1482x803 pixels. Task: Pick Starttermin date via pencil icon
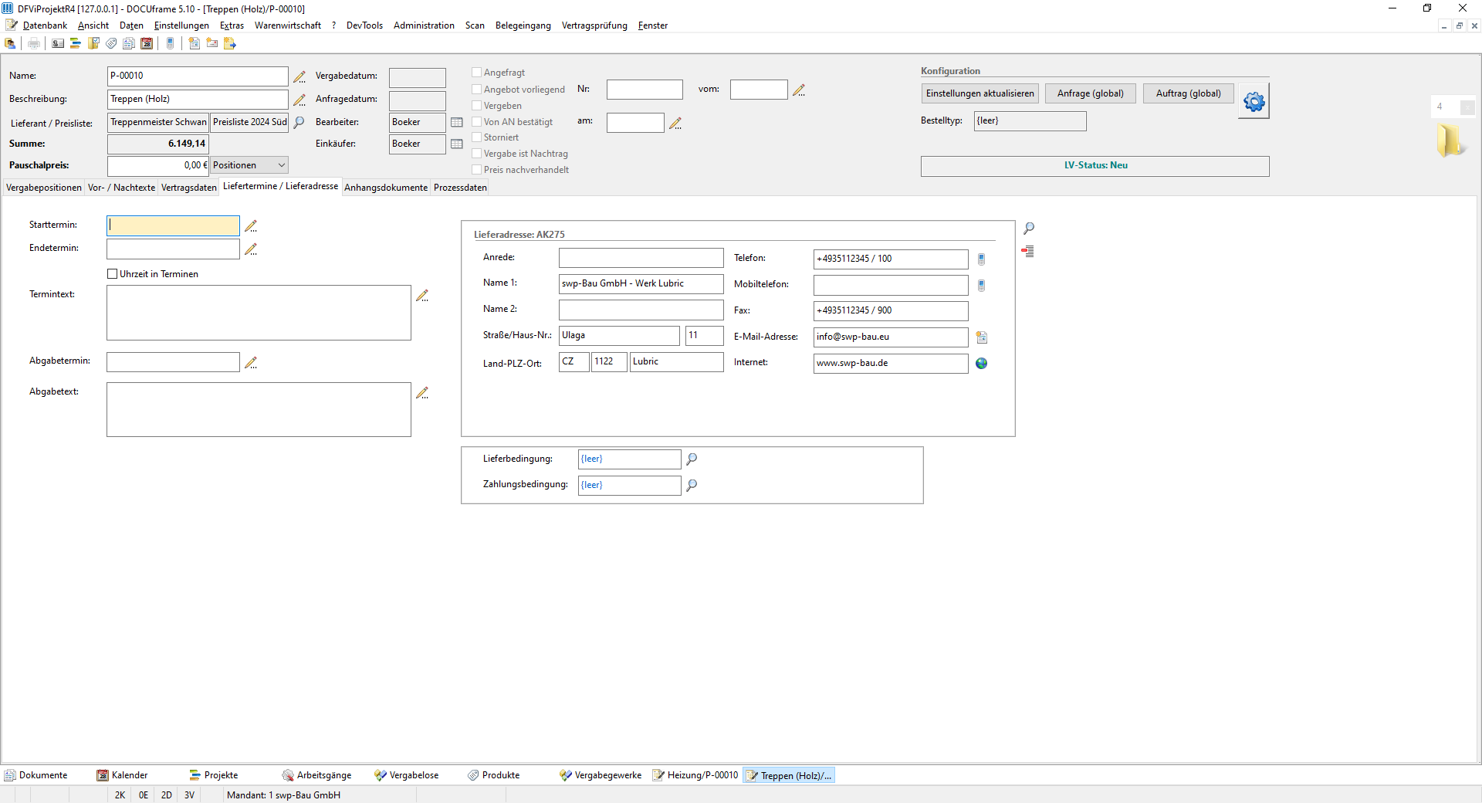coord(251,226)
